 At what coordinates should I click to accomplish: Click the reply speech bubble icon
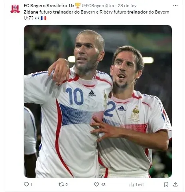point(26,184)
